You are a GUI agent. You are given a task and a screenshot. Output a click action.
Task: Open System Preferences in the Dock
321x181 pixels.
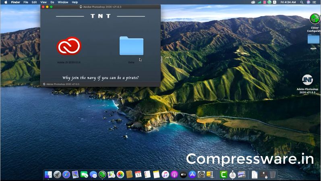pos(201,175)
